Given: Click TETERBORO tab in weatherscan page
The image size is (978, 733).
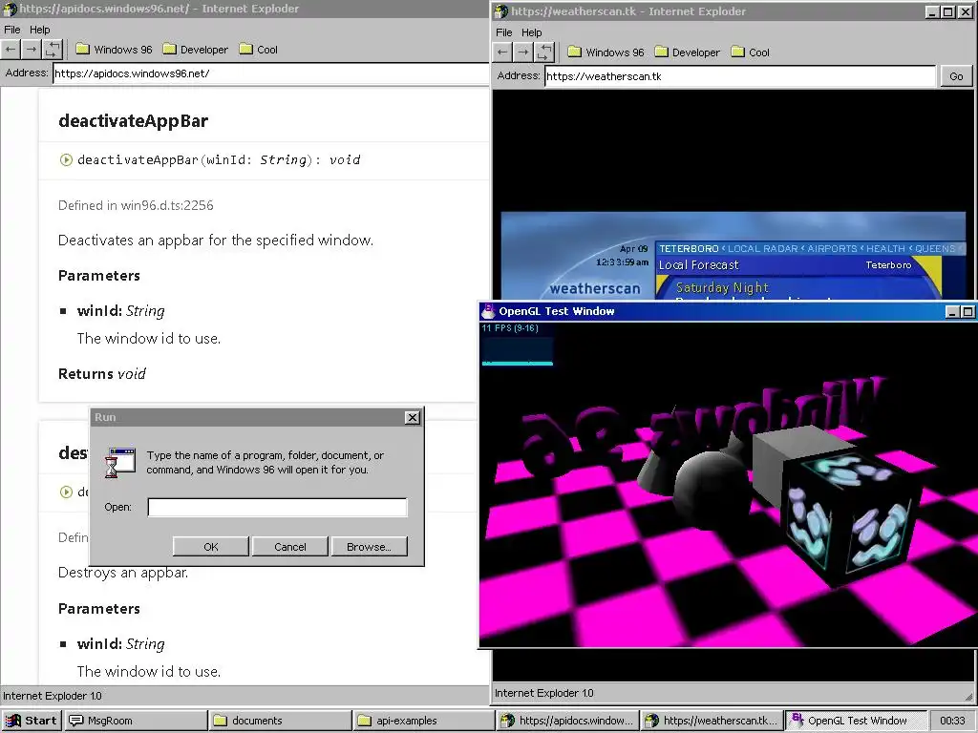Looking at the screenshot, I should tap(689, 249).
